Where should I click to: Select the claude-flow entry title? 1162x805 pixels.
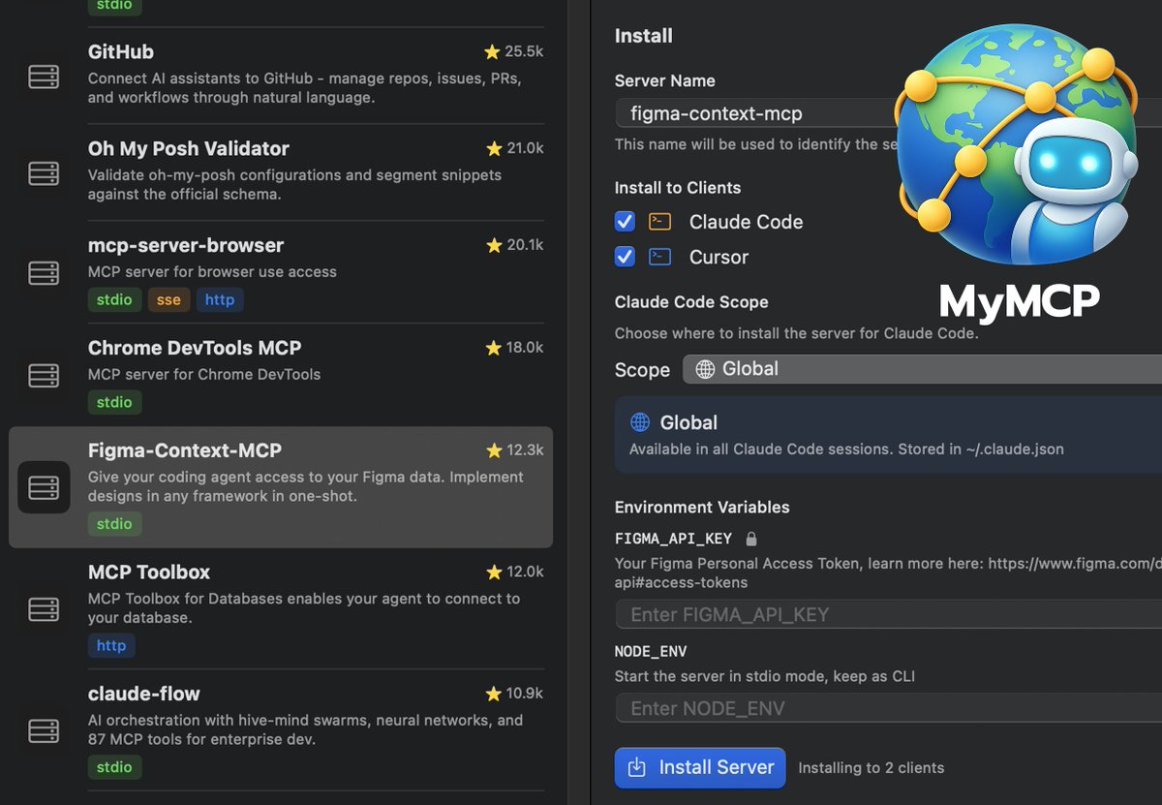[144, 694]
